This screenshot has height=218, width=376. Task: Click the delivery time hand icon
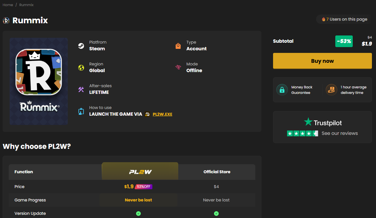click(x=331, y=90)
